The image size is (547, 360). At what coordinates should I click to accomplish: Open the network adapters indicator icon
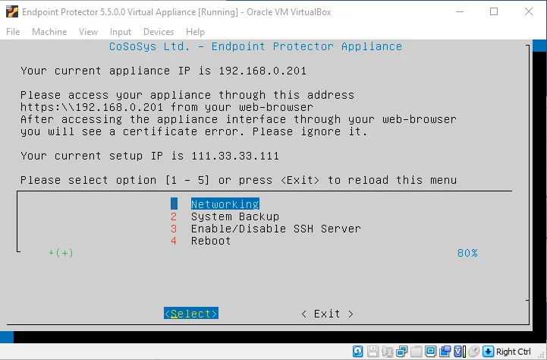tap(402, 352)
